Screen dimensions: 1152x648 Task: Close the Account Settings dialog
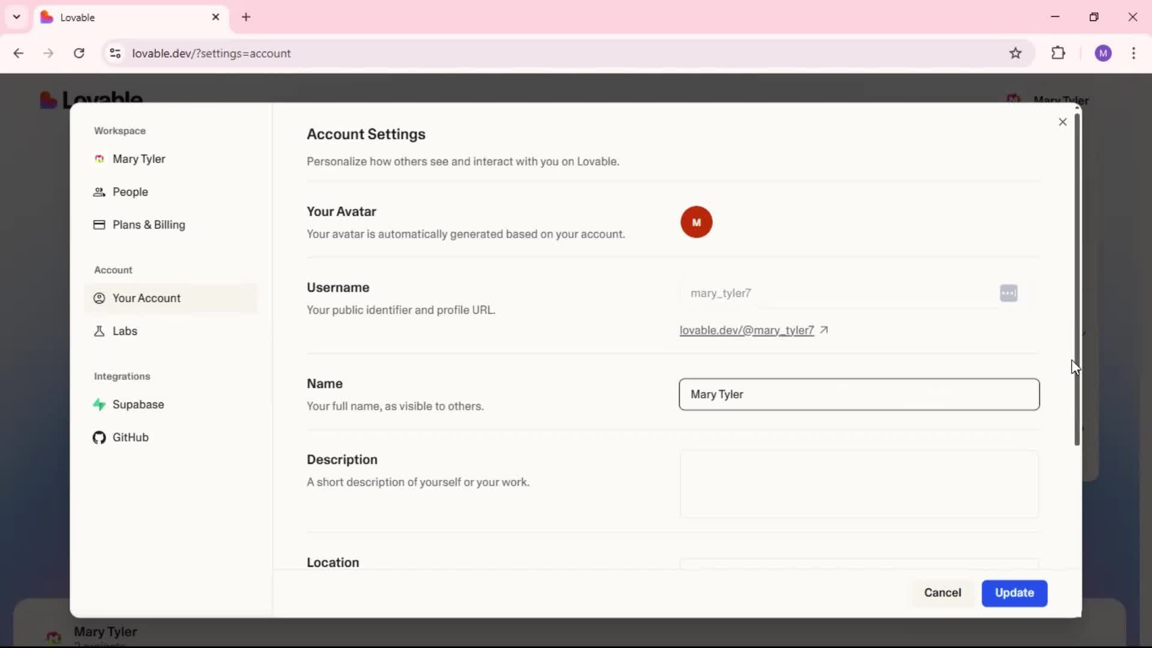pos(1063,122)
